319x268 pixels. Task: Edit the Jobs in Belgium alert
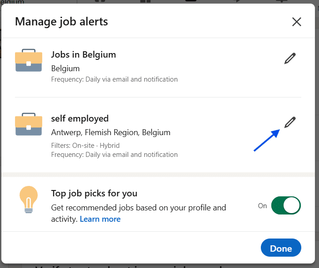coord(290,58)
